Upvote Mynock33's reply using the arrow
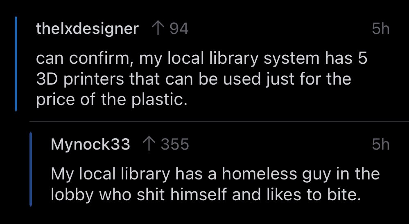The width and height of the screenshot is (409, 224). click(150, 144)
